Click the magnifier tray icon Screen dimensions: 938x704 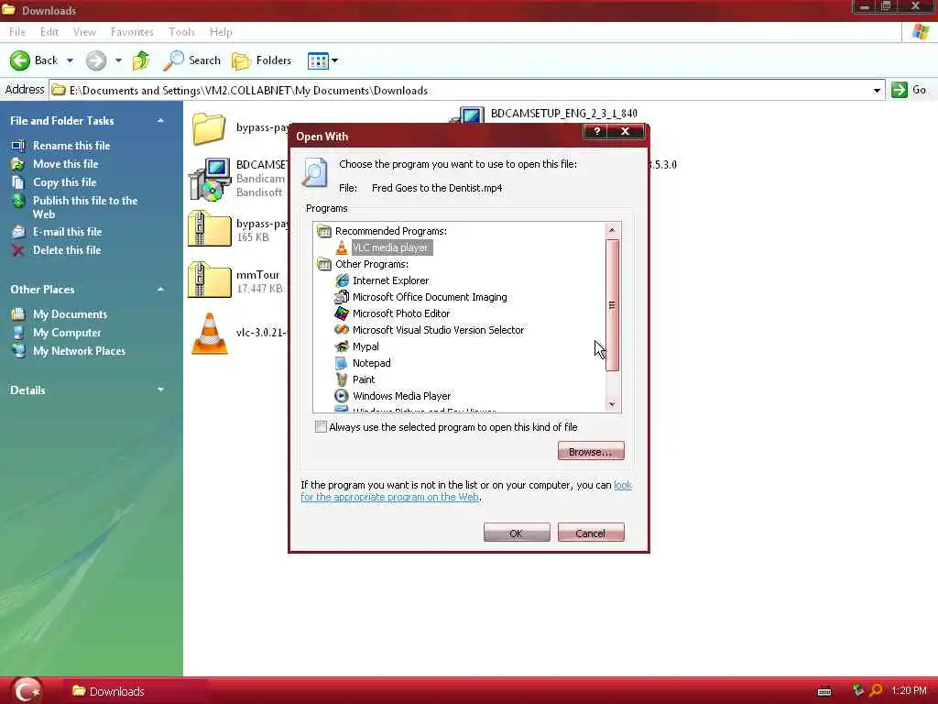click(x=876, y=691)
